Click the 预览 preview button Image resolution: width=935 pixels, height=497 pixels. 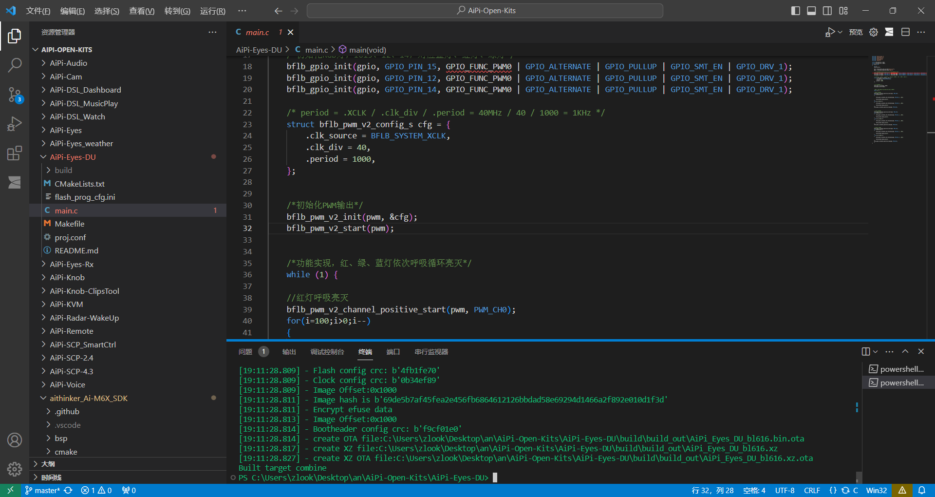click(856, 32)
